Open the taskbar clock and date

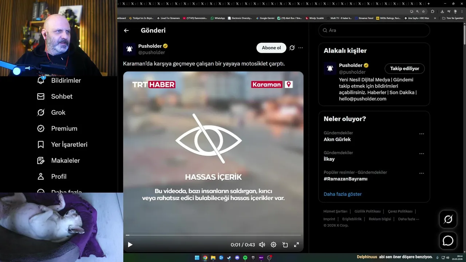[x=457, y=258]
